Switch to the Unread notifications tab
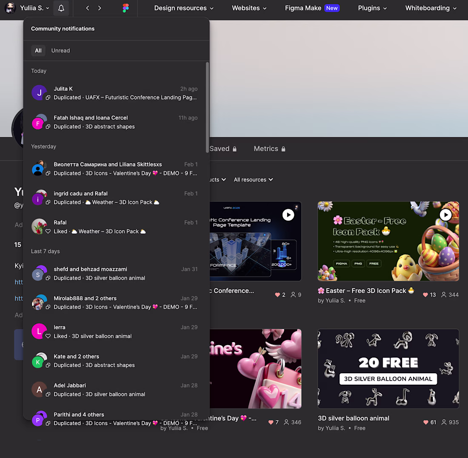Screen dimensions: 468x458 click(x=60, y=51)
